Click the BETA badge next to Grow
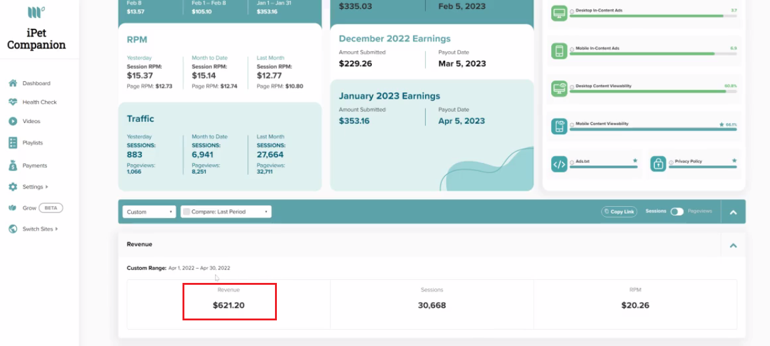 click(51, 208)
